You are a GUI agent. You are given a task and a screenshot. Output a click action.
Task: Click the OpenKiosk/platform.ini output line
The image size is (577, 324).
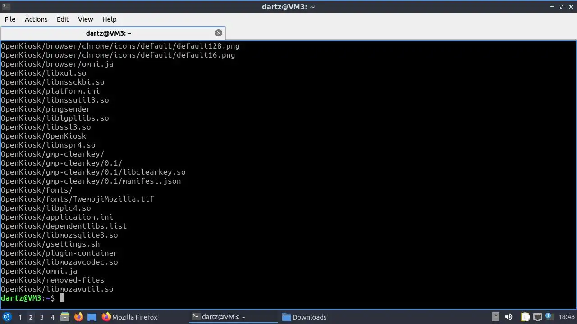tap(50, 91)
